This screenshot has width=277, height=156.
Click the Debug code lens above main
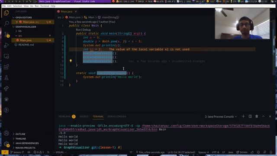[87, 30]
